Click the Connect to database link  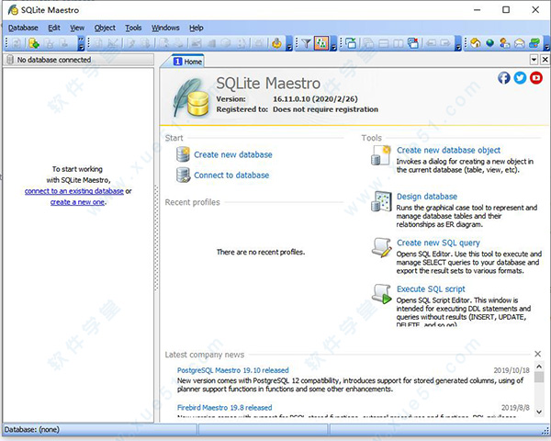231,175
